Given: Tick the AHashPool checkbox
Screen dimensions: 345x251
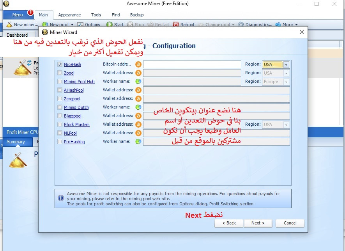Looking at the screenshot, I should pos(60,90).
